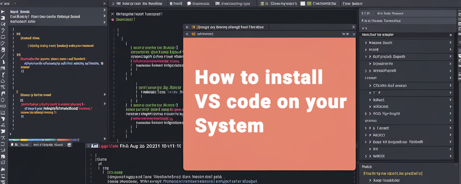Click the orange segment of the color strip
461x184 pixels.
[64, 140]
